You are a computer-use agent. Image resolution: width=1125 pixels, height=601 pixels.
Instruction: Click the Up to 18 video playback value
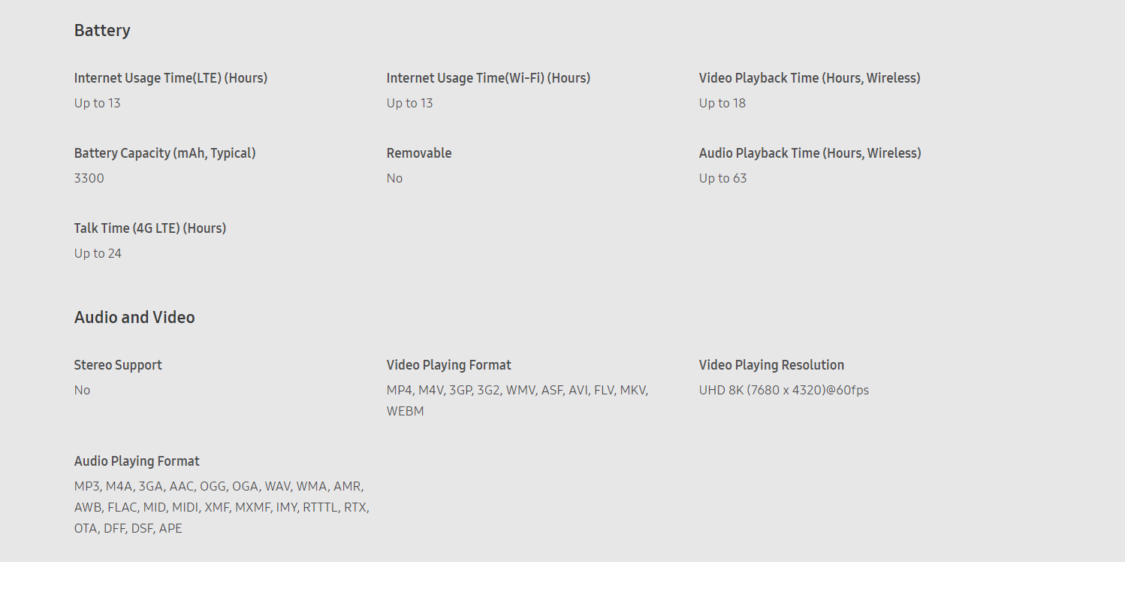click(x=722, y=103)
